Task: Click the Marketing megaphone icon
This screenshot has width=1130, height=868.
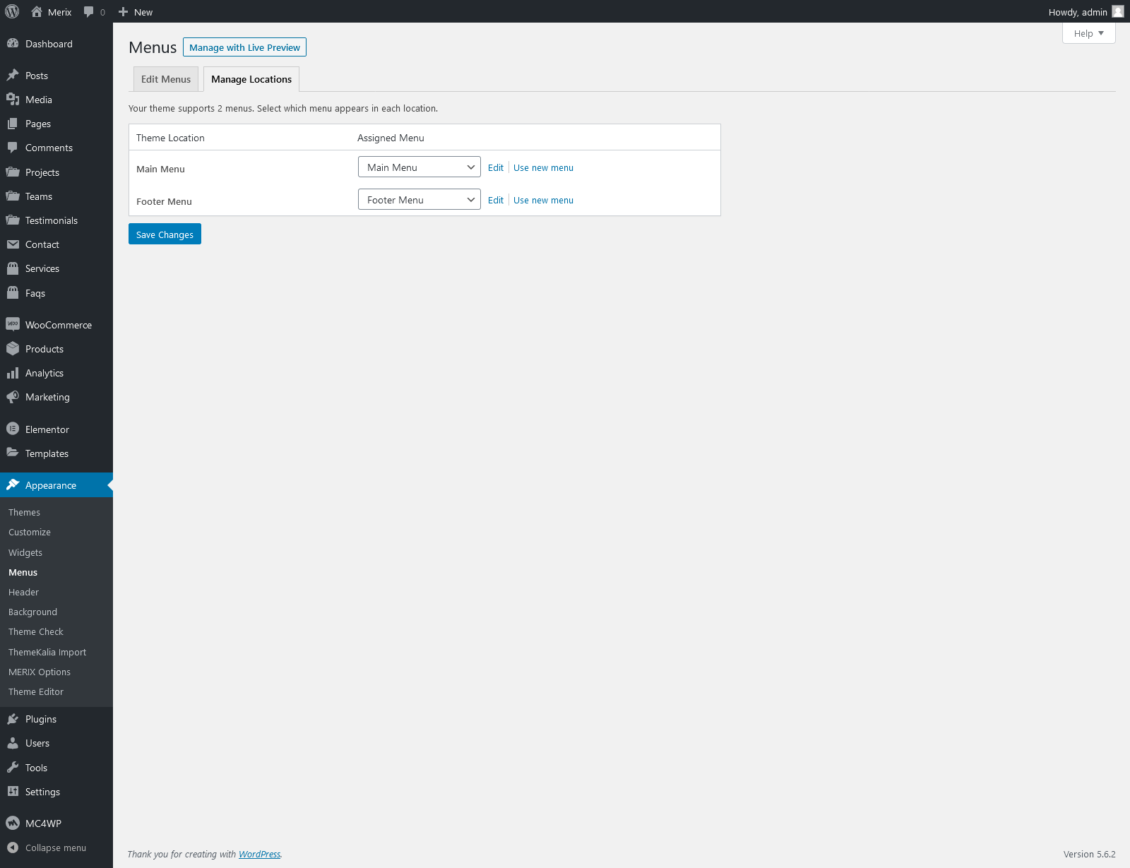Action: tap(13, 396)
